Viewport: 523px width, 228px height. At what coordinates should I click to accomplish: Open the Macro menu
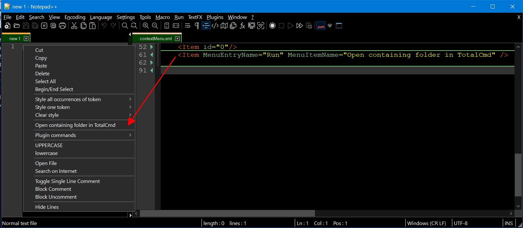pos(163,17)
